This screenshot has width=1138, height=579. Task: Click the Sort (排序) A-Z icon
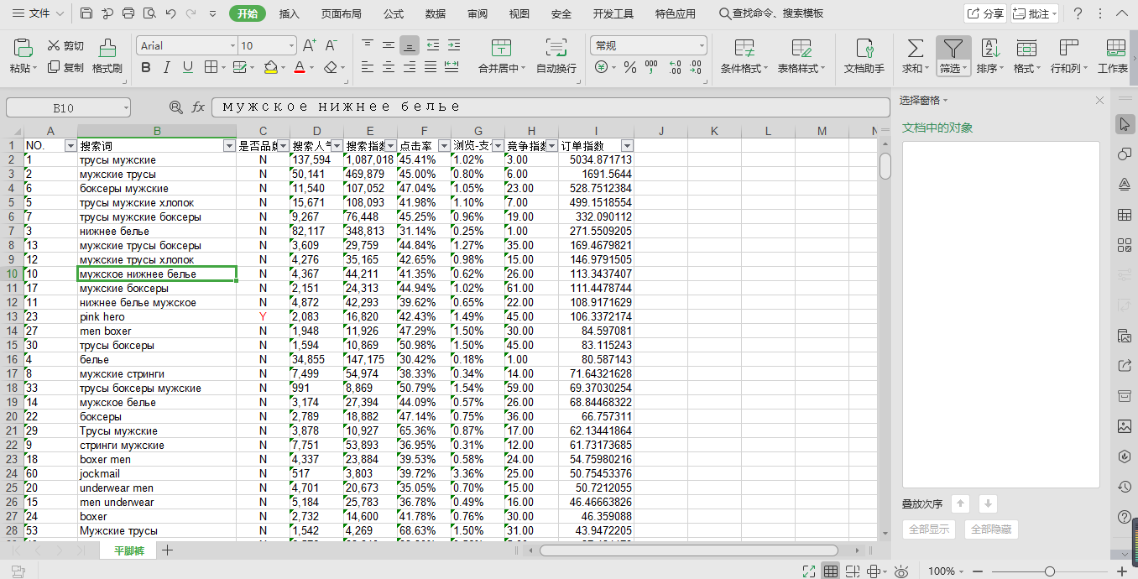(990, 48)
